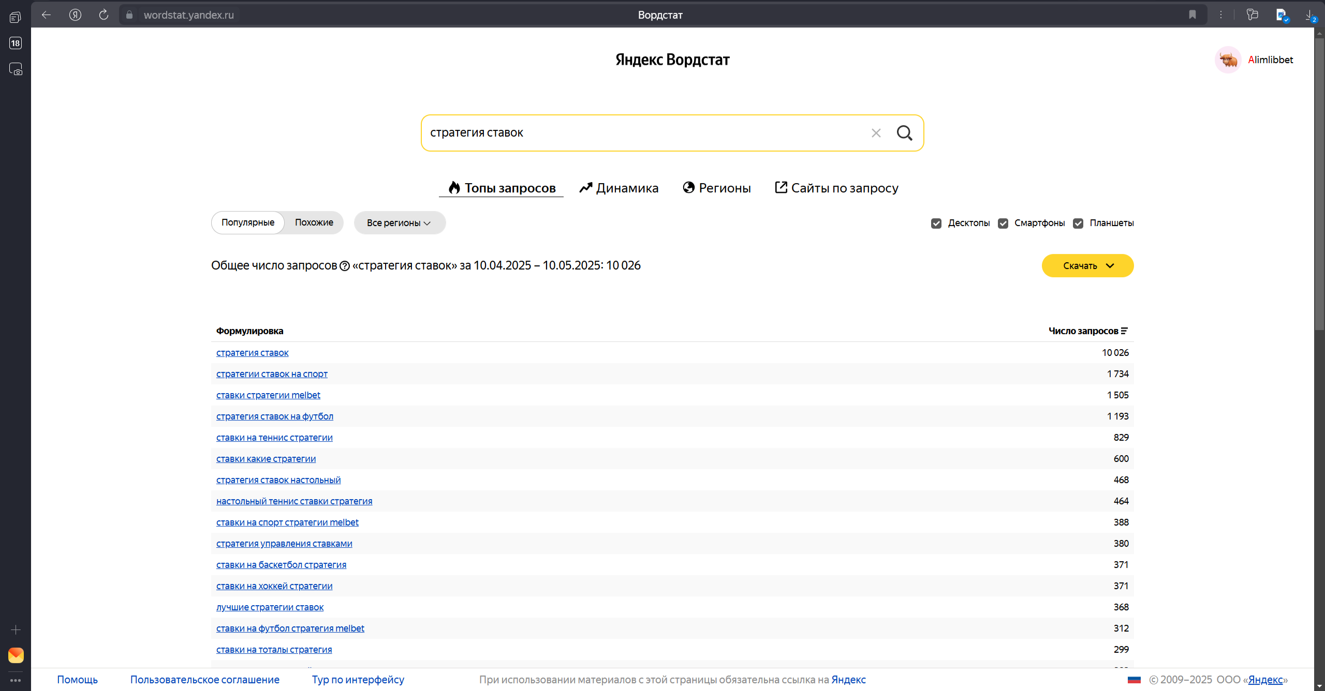Click the Russian flag language icon

[1134, 680]
